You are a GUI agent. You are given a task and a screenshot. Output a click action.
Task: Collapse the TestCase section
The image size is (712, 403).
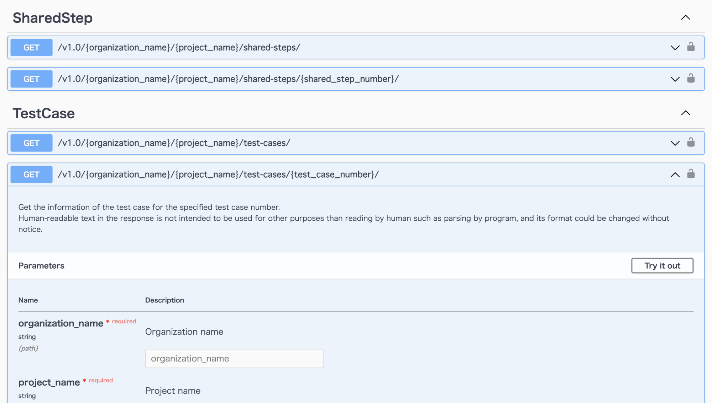[x=685, y=113]
